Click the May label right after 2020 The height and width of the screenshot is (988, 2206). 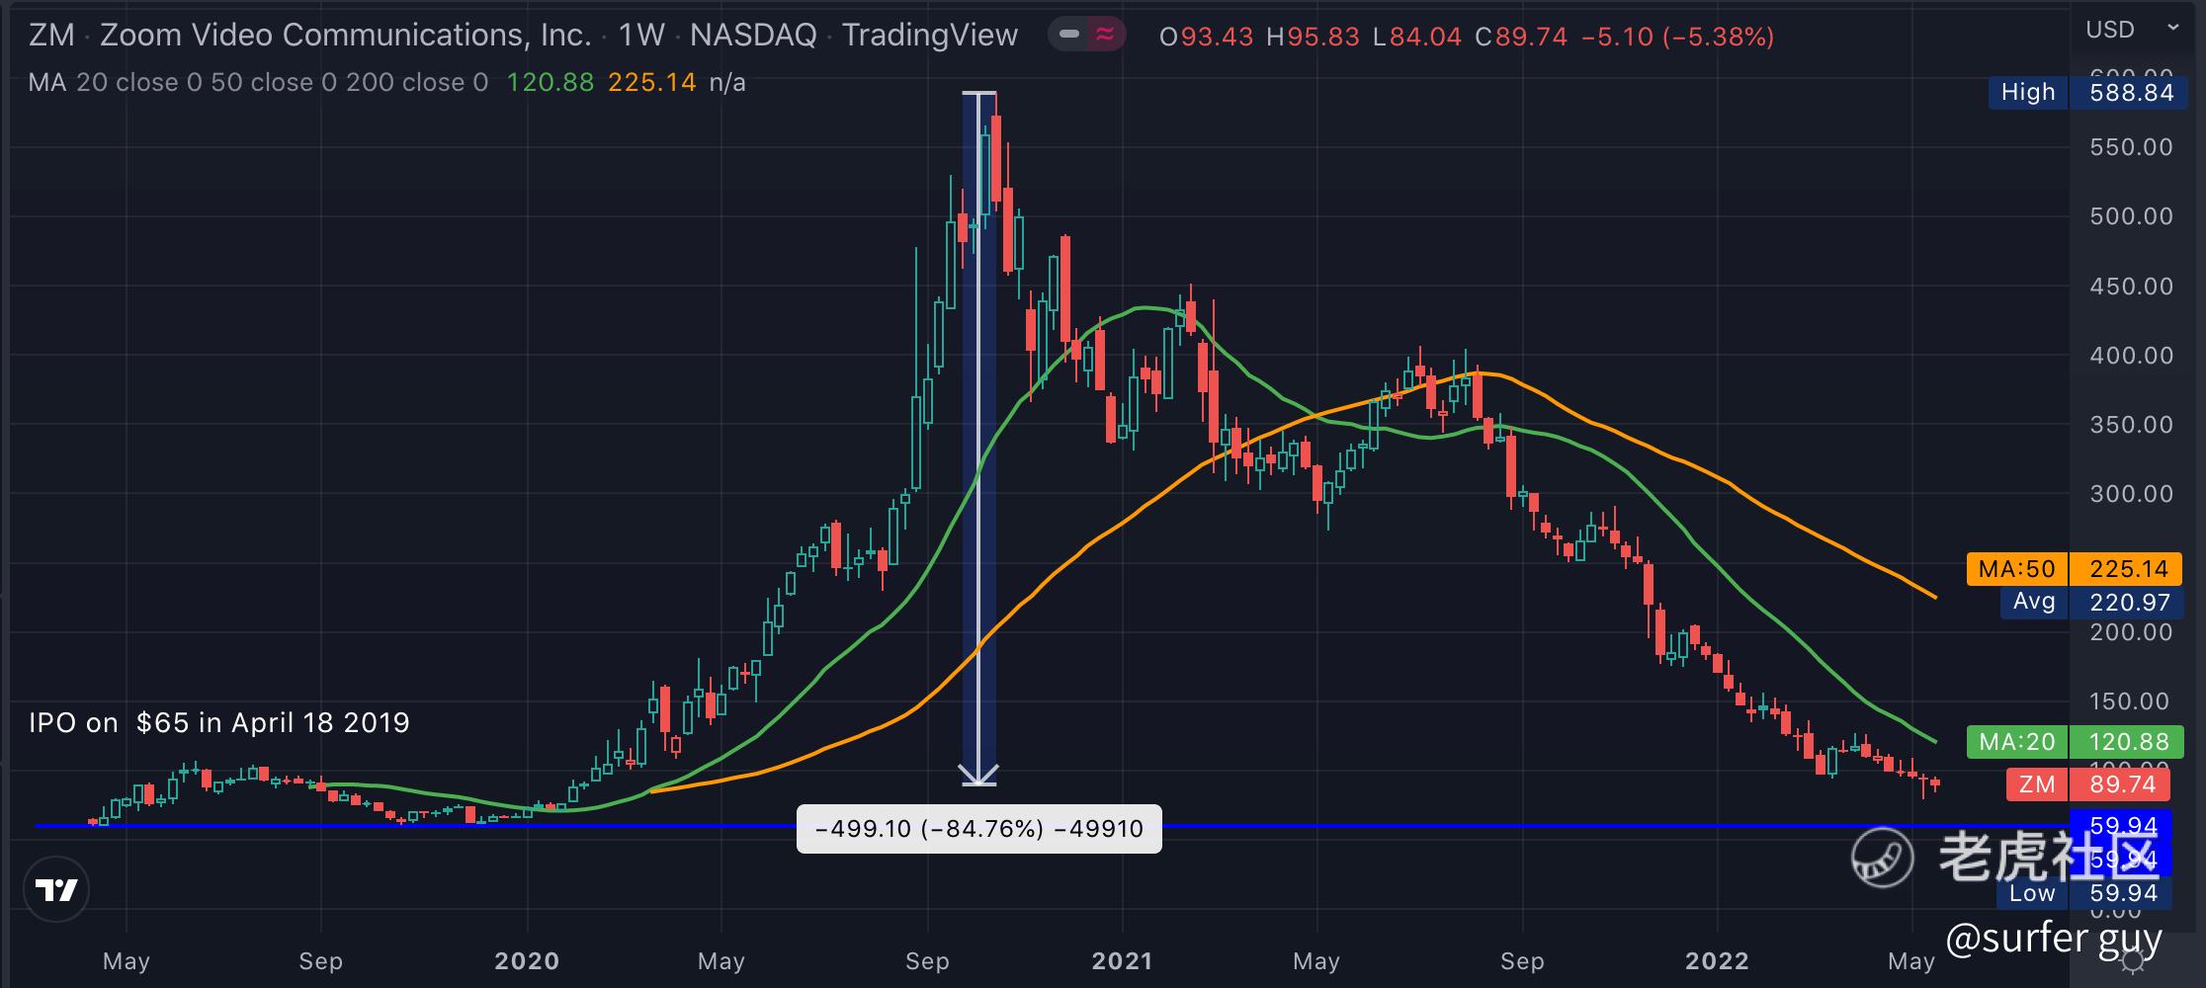(721, 961)
